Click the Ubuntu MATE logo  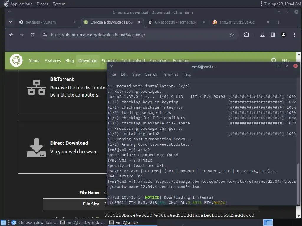tap(16, 60)
